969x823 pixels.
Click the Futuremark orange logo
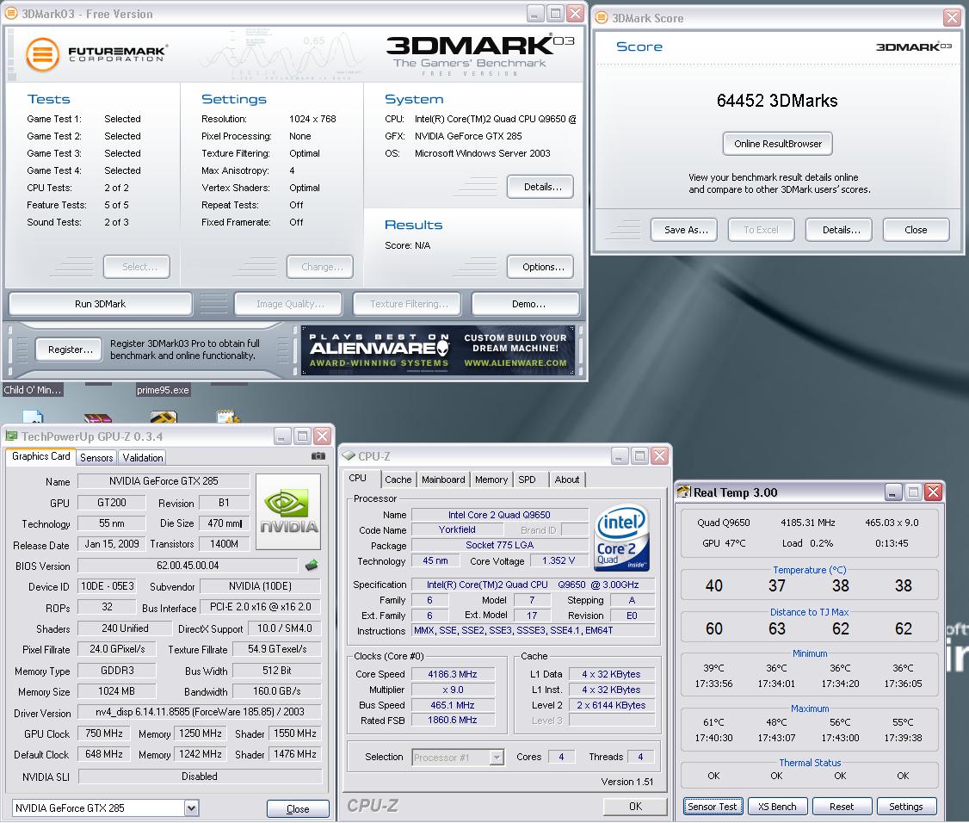pos(42,54)
